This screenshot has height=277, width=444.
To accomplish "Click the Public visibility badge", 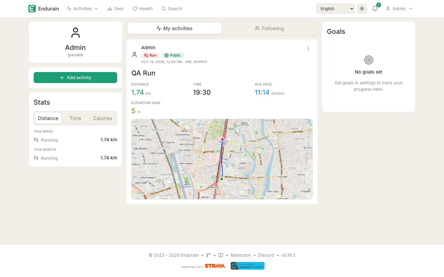I will point(173,55).
